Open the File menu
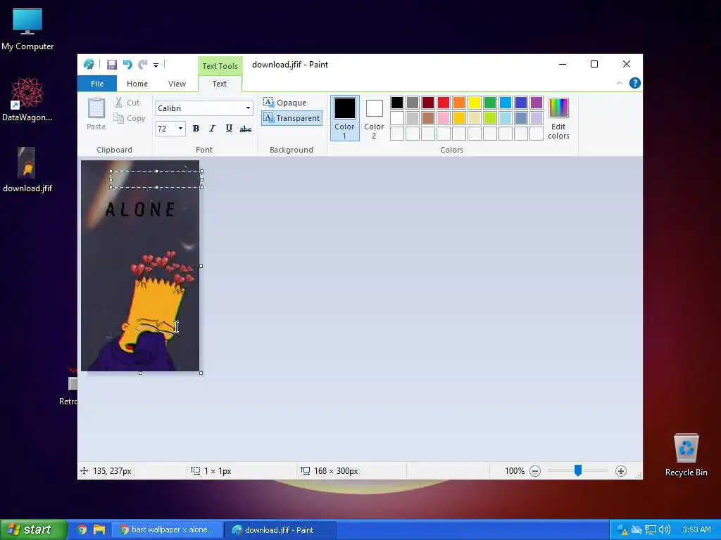 [97, 84]
